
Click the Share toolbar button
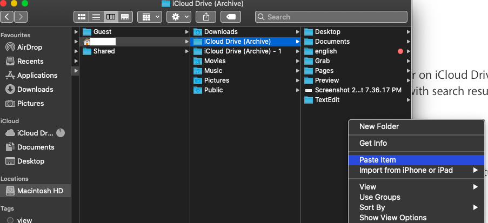pyautogui.click(x=206, y=17)
